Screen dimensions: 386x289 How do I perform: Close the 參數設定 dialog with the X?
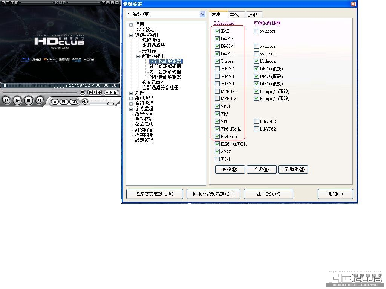353,4
